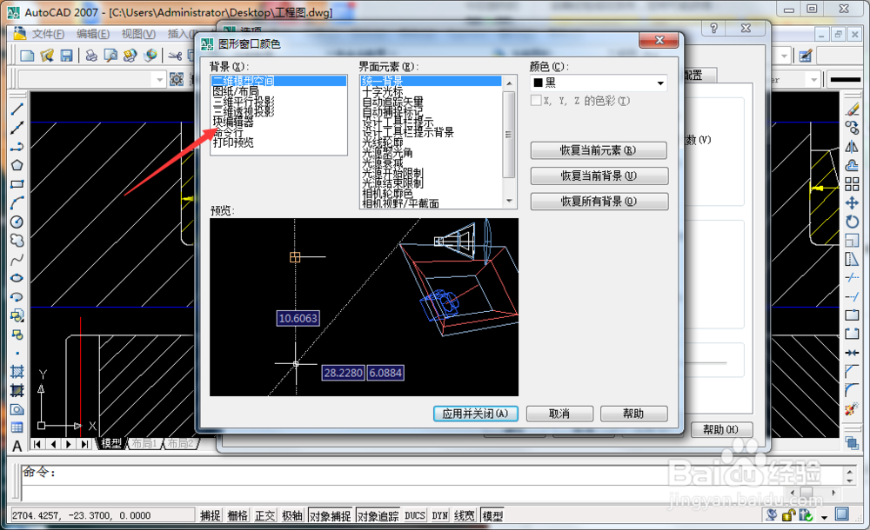Screen dimensions: 870x530
Task: Click the last layout tab navigation arrow
Action: (x=85, y=444)
